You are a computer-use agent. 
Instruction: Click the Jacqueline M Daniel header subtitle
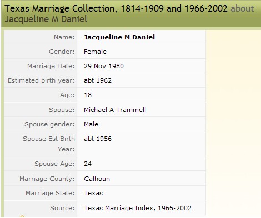46,19
